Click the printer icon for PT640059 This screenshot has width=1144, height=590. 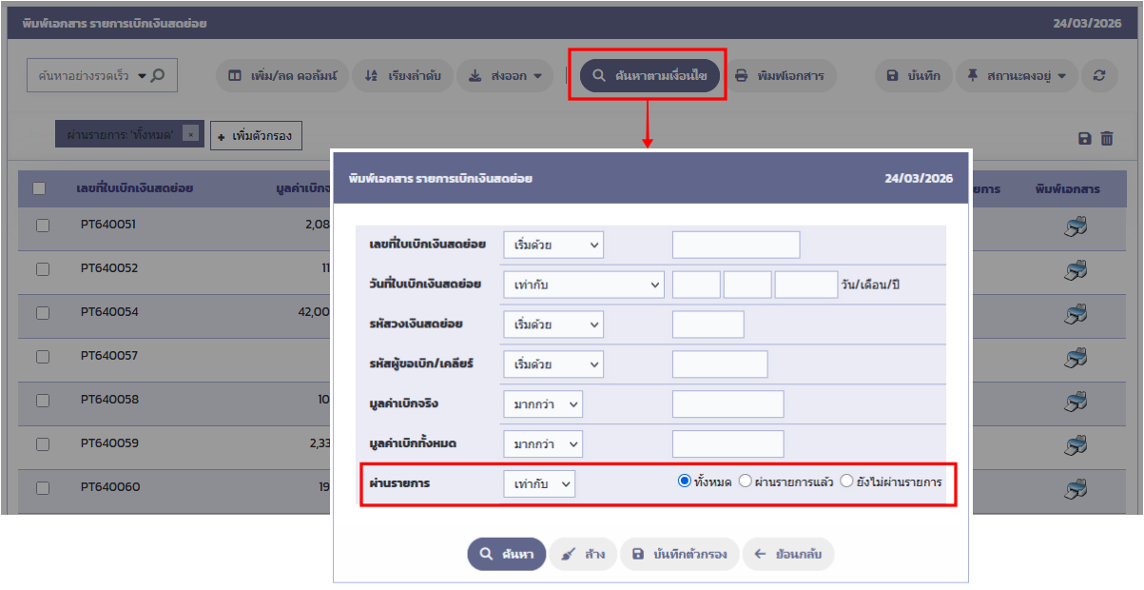coord(1076,444)
